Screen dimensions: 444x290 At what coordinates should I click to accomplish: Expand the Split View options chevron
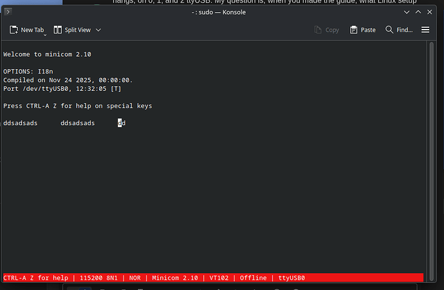98,30
